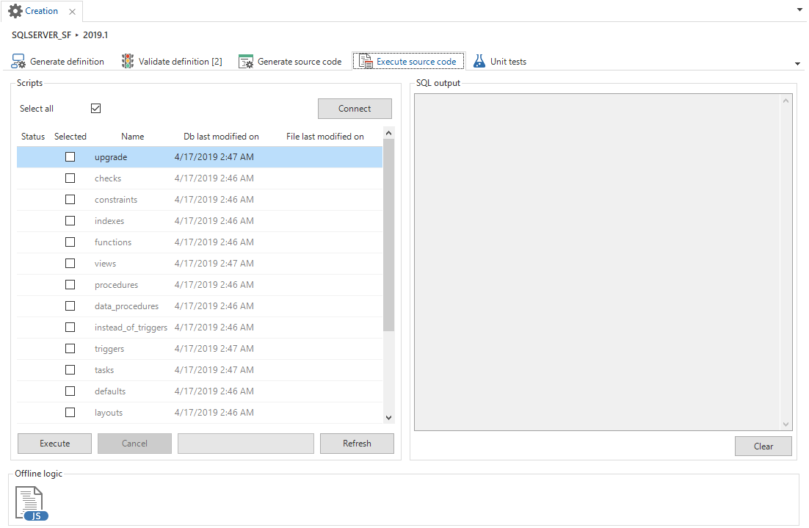Sort by Db last modified on column
This screenshot has height=528, width=809.
[x=221, y=137]
